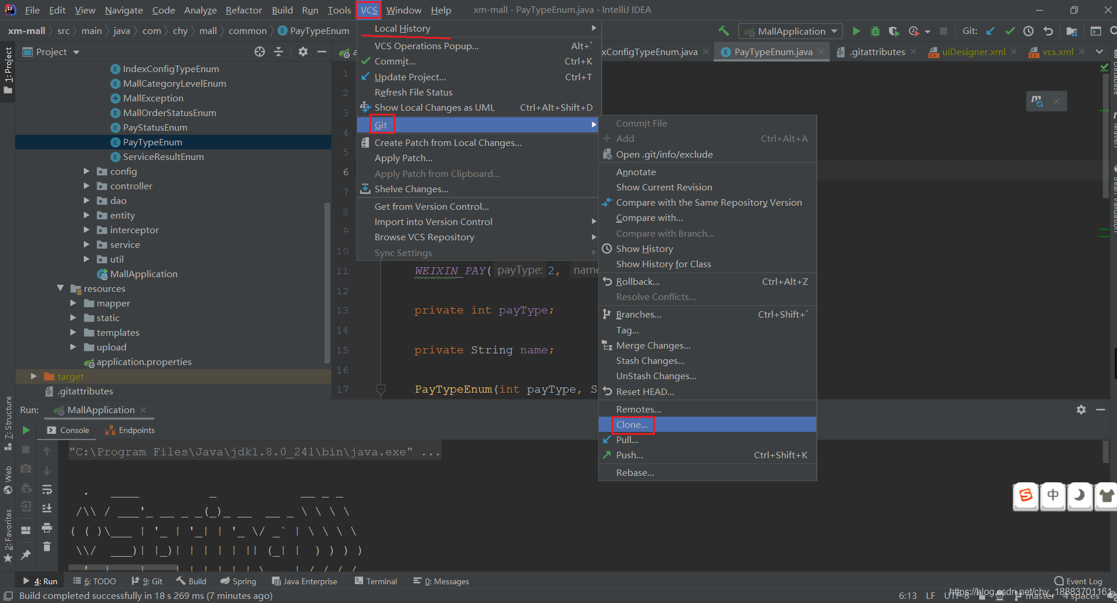Click the Git show history clock icon
1117x603 pixels.
pyautogui.click(x=1028, y=31)
